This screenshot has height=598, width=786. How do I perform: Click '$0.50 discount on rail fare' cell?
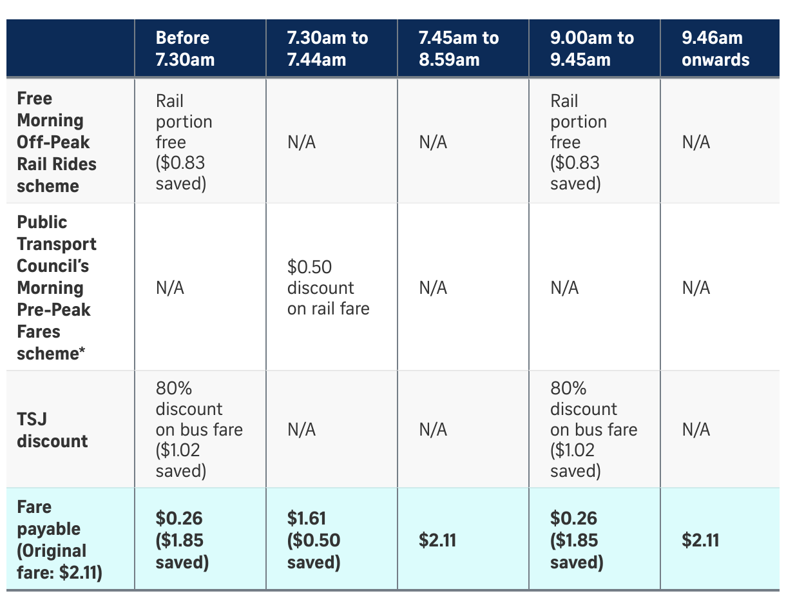[328, 287]
